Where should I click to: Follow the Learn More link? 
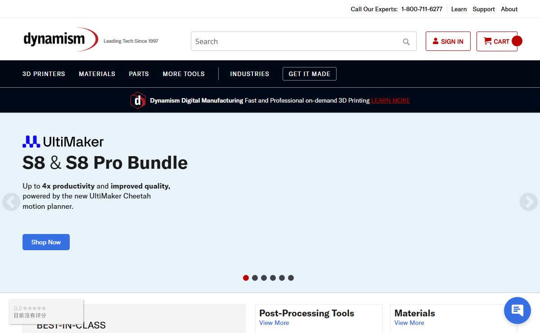[391, 100]
